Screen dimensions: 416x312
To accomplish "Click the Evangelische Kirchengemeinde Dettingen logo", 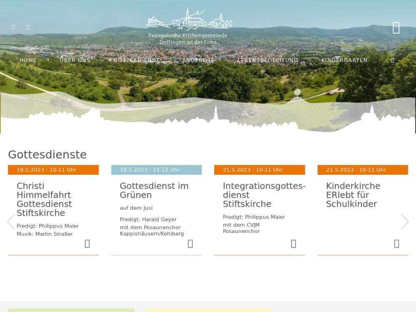I will click(188, 26).
